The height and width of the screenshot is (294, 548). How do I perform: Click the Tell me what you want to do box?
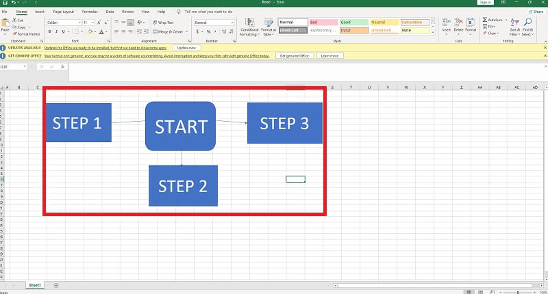208,12
